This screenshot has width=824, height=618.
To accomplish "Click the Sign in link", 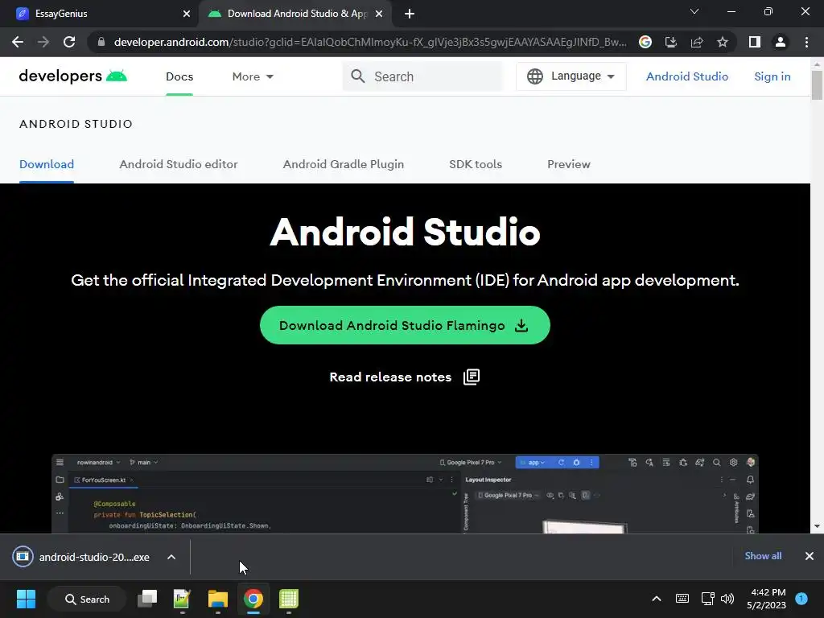I will [x=772, y=76].
